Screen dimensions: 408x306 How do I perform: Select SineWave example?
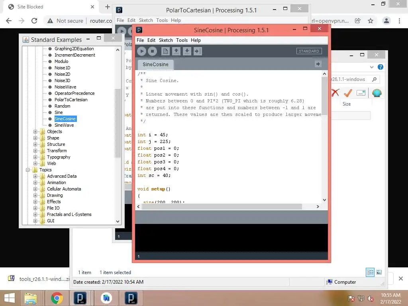(64, 125)
